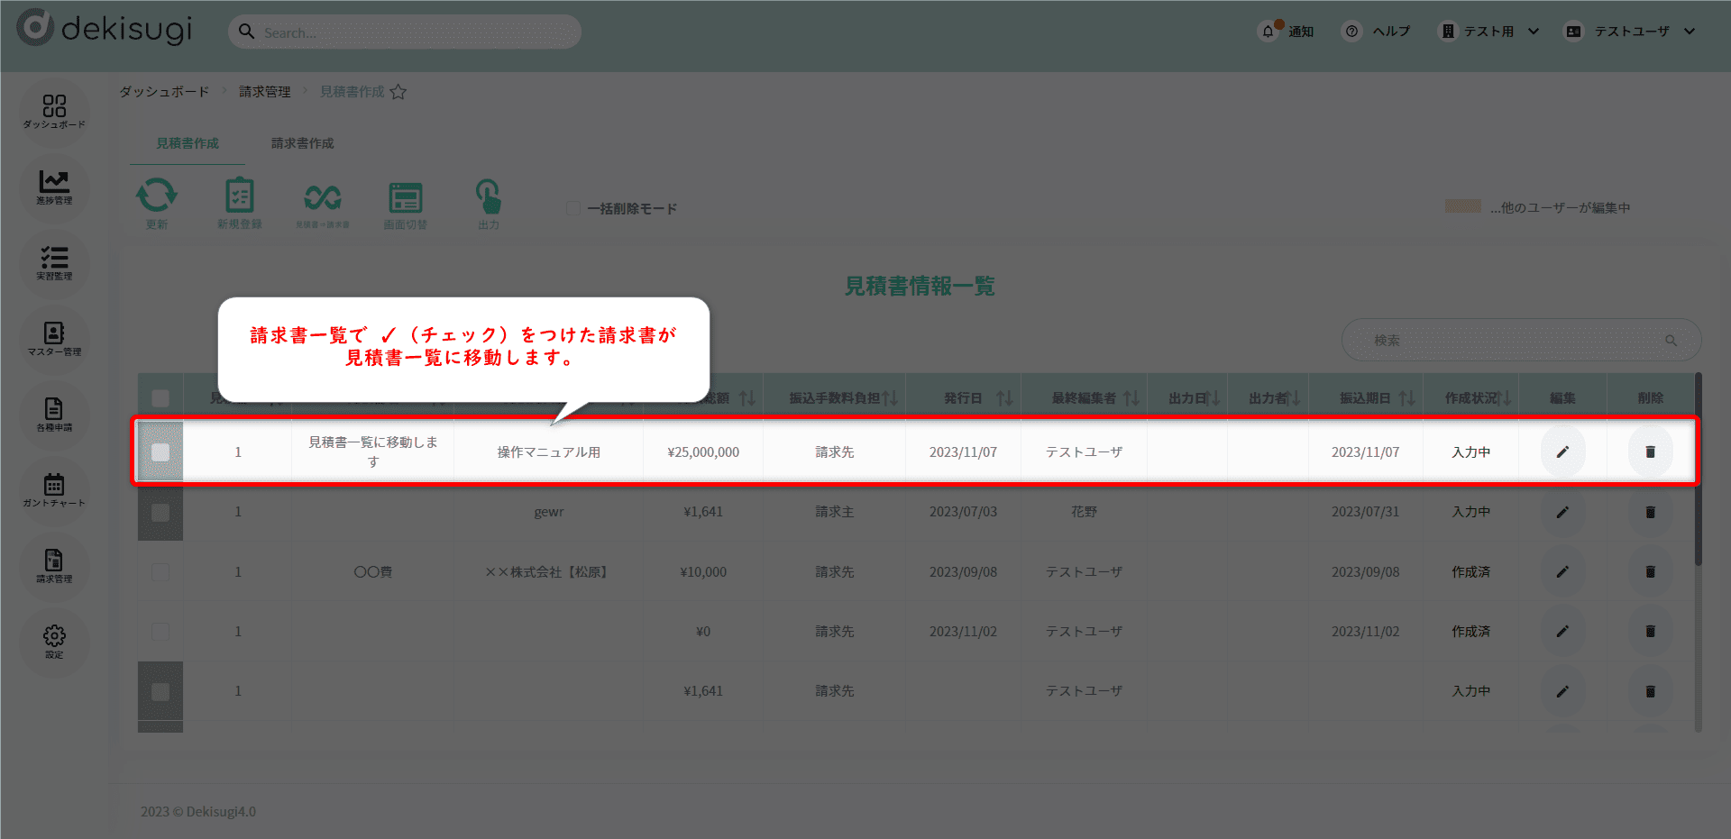Enable the 一括削除モード checkbox
1731x839 pixels.
[x=573, y=208]
